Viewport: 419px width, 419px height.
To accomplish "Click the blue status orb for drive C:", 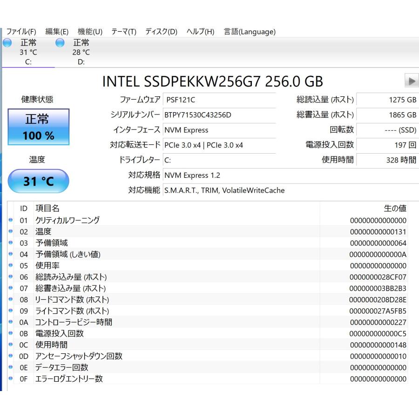I will pyautogui.click(x=7, y=43).
